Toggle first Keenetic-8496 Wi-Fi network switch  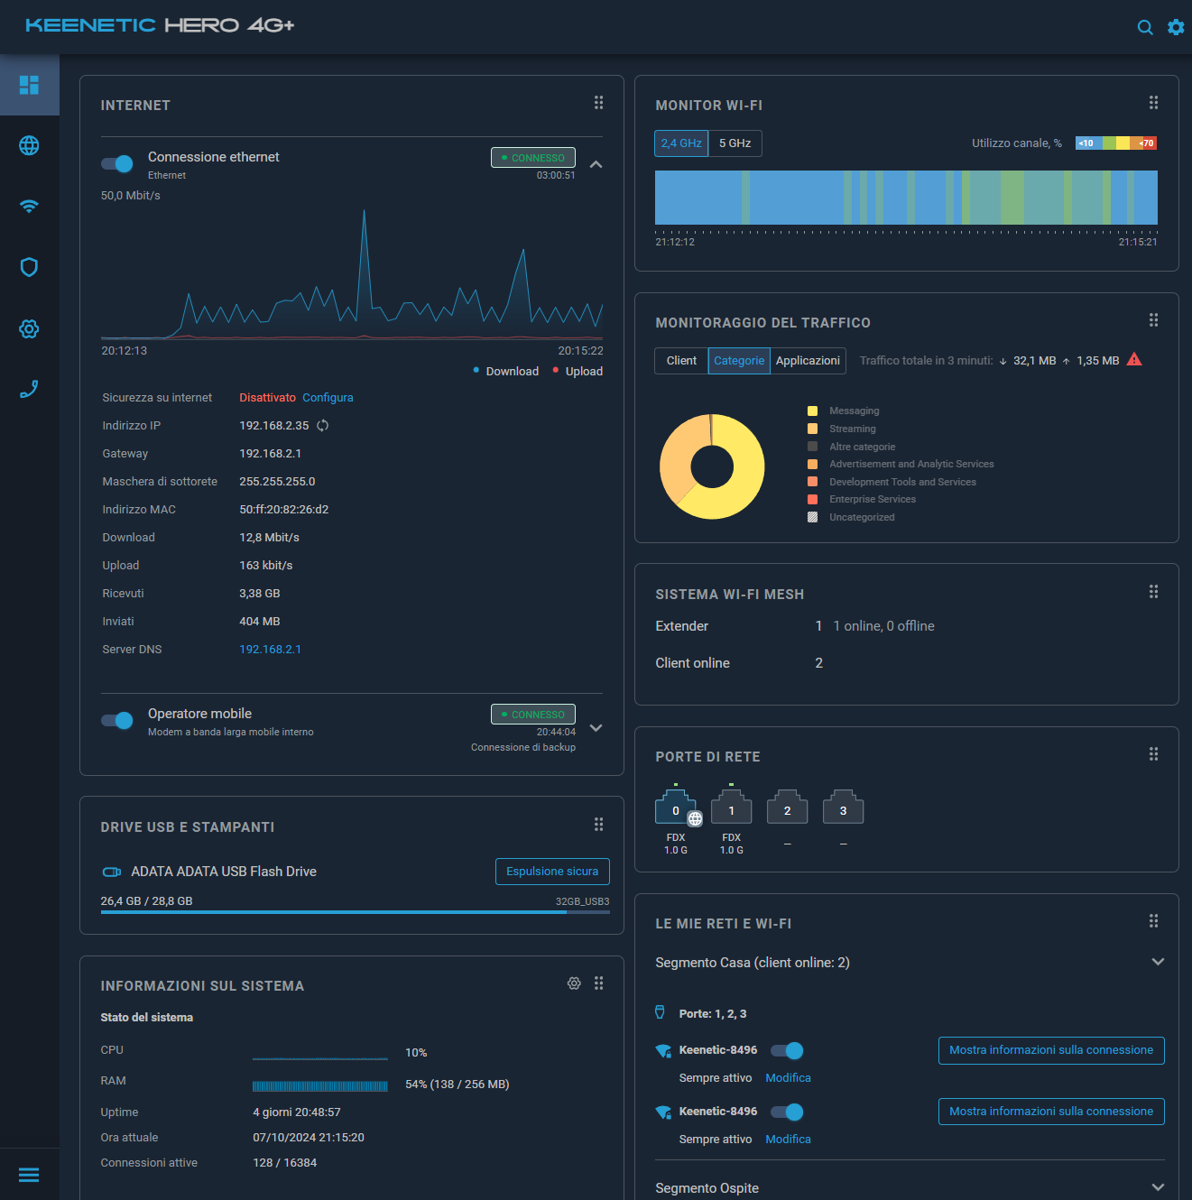787,1050
